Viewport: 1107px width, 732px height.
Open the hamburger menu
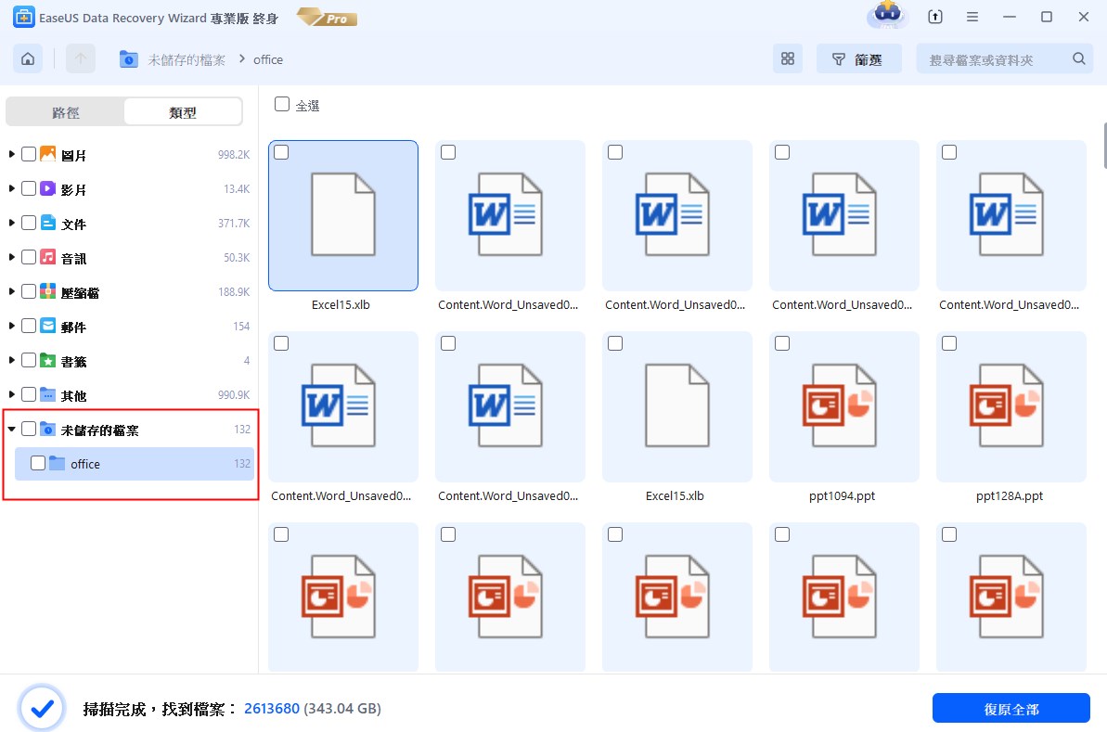pos(972,17)
